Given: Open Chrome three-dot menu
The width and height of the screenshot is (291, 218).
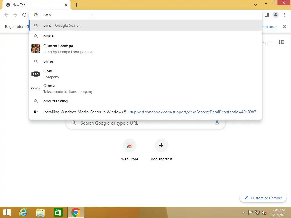Looking at the screenshot, I should pyautogui.click(x=285, y=15).
